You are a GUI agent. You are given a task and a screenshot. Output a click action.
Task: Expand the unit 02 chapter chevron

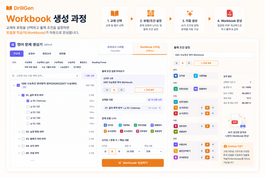(x=19, y=132)
